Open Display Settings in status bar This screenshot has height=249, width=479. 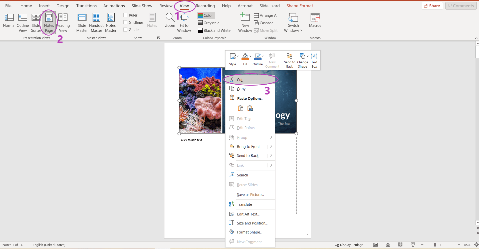point(349,245)
